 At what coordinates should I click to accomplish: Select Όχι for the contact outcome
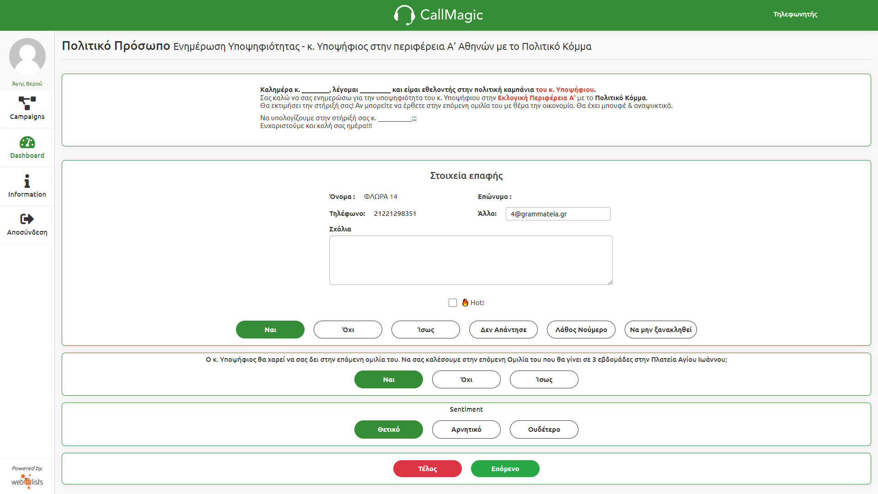(348, 329)
